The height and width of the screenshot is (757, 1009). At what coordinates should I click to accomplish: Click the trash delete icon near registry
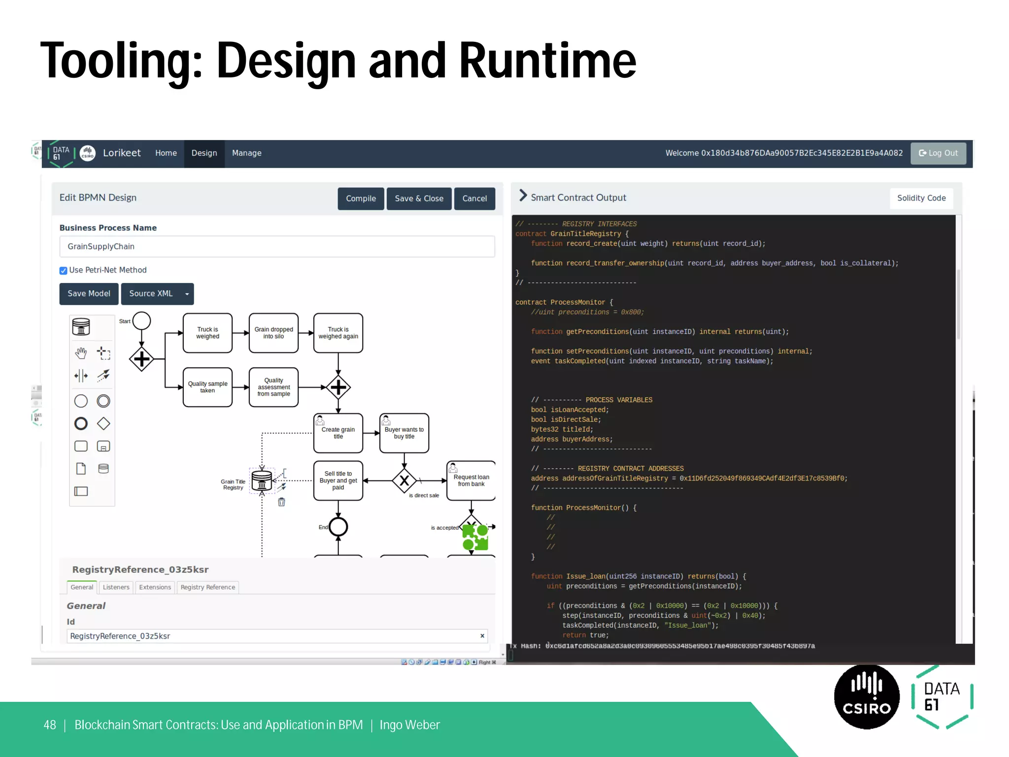click(281, 502)
